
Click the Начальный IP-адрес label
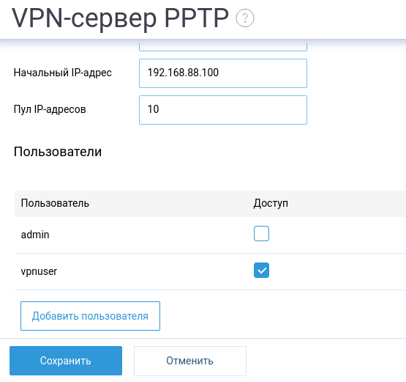point(63,73)
